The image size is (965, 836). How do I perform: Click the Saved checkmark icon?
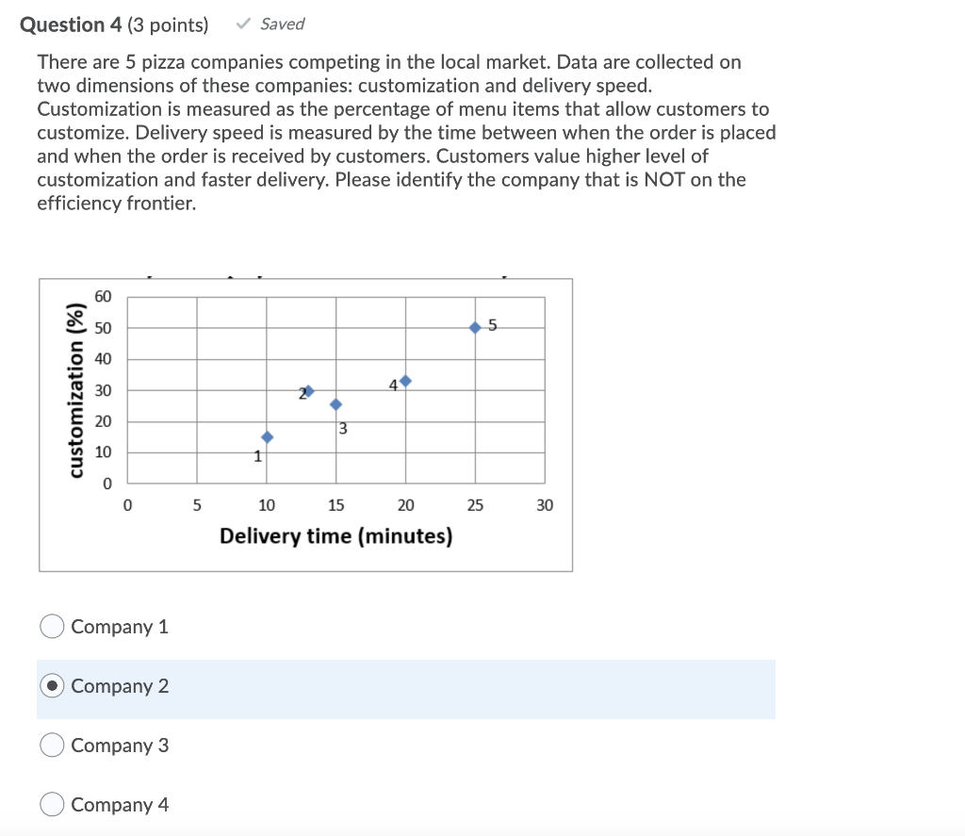coord(241,24)
